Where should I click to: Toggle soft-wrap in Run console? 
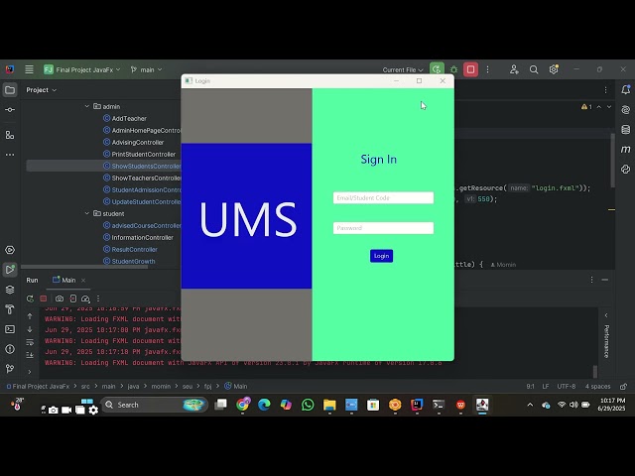pos(30,342)
